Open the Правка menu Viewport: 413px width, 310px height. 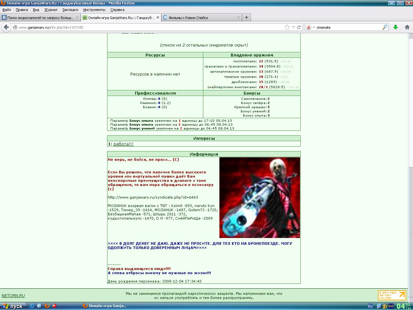pyautogui.click(x=22, y=10)
